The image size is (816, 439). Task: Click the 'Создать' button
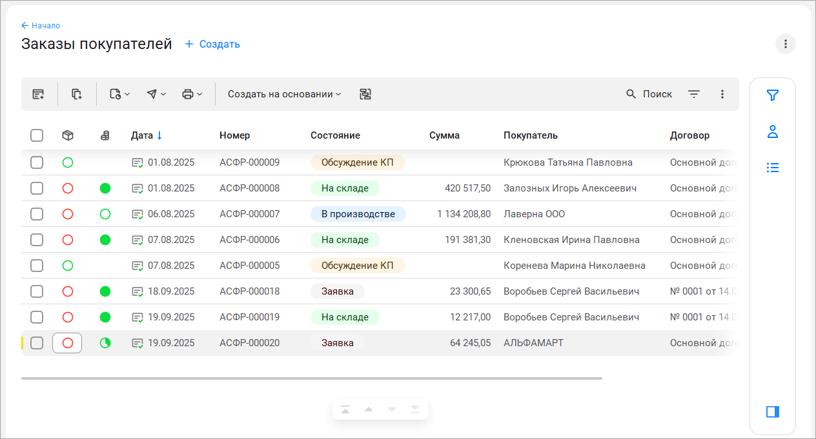[212, 44]
